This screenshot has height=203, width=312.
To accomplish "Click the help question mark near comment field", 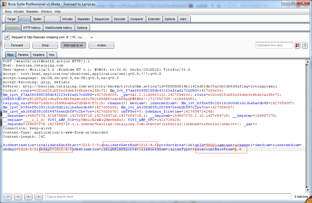I will point(305,46).
